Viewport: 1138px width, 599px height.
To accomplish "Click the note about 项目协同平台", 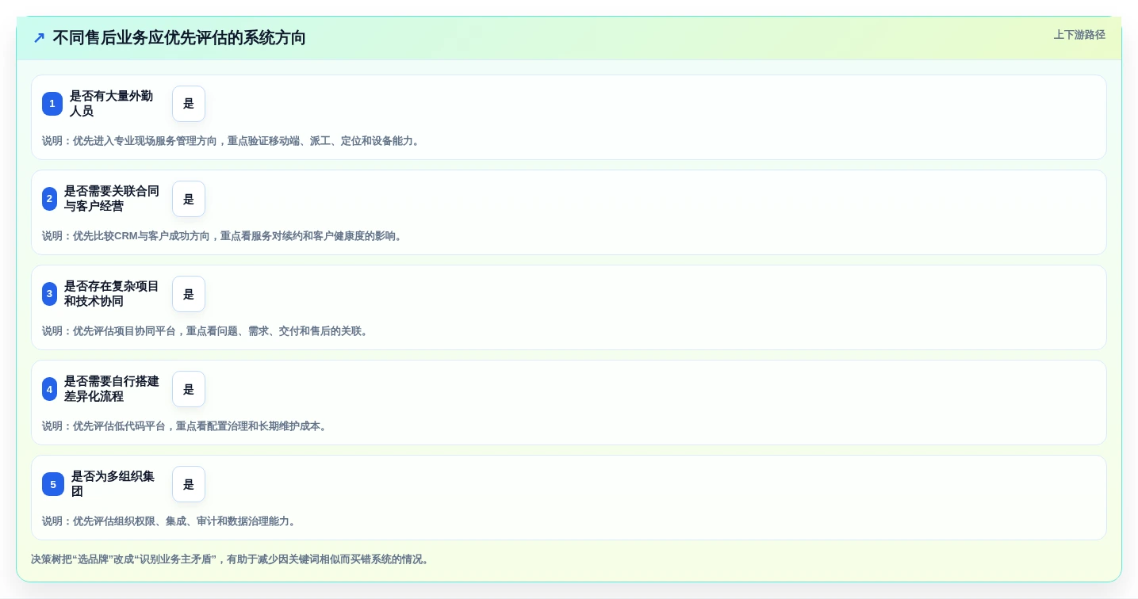I will (x=206, y=331).
